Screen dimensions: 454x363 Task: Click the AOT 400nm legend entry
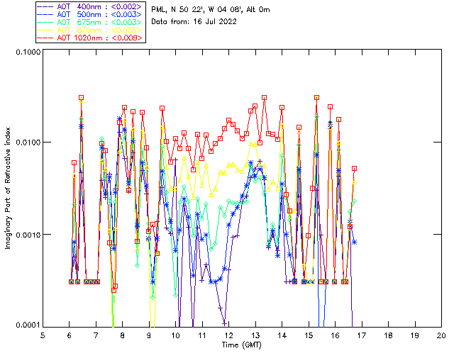(90, 6)
